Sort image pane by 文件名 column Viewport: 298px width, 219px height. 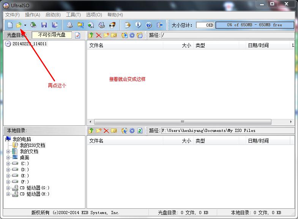(125, 45)
